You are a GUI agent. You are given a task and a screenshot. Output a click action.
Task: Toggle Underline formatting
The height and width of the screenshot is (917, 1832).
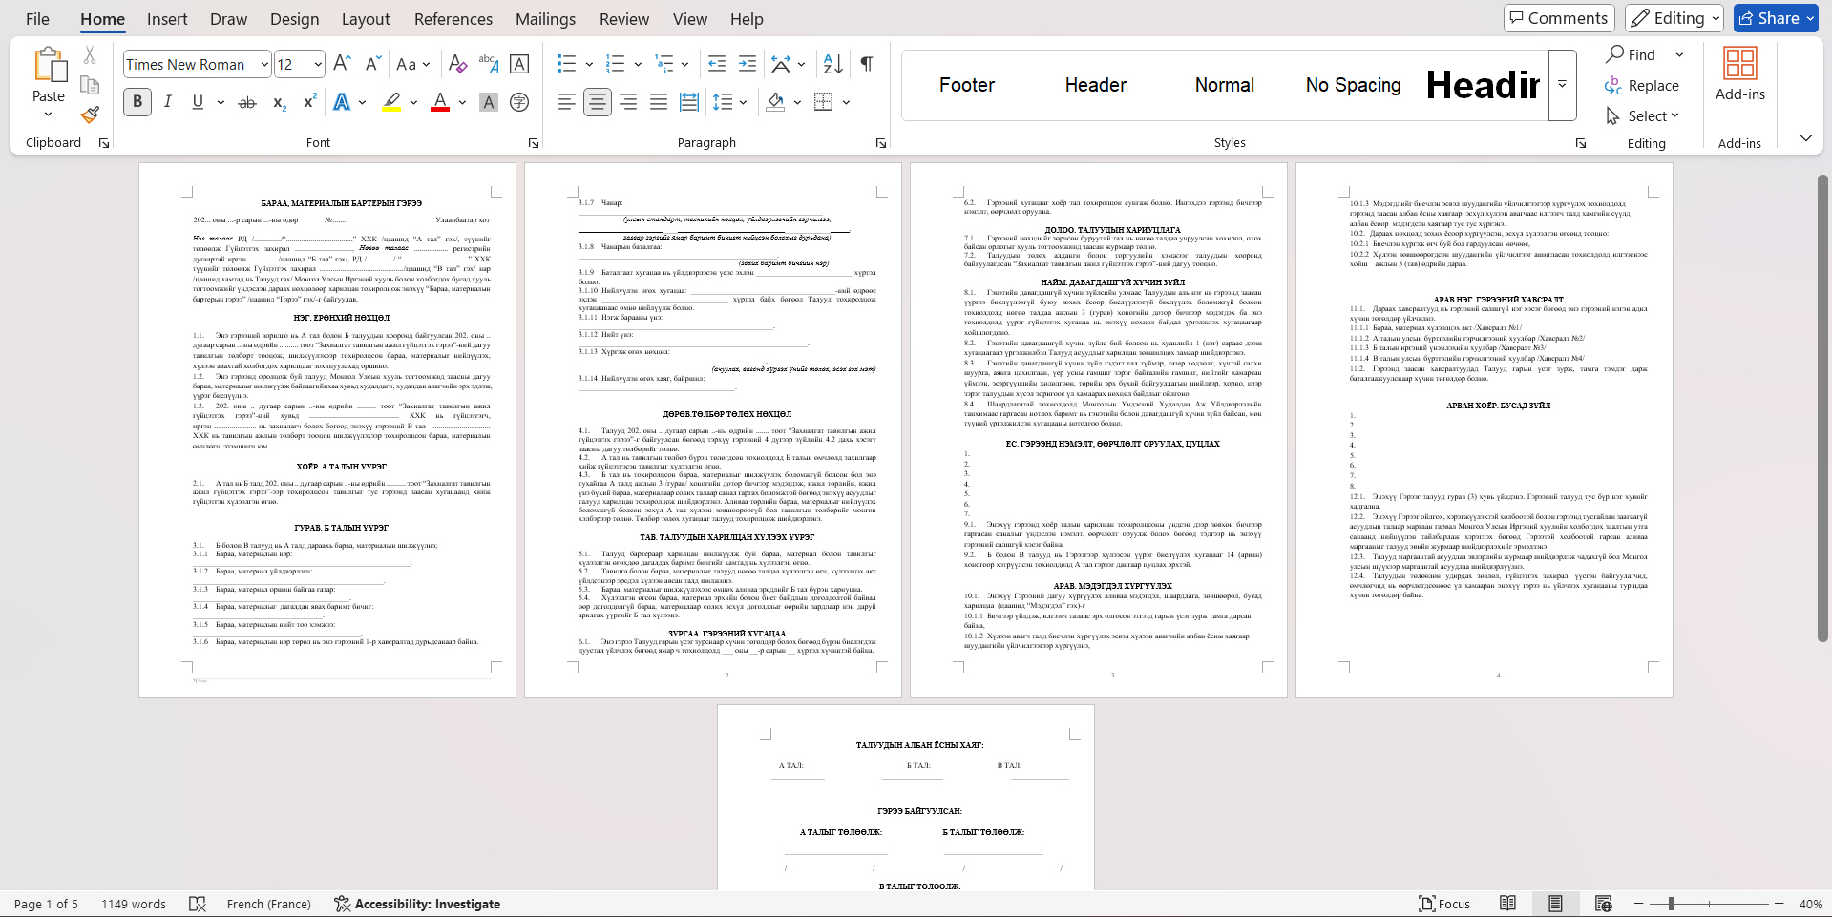pyautogui.click(x=198, y=102)
